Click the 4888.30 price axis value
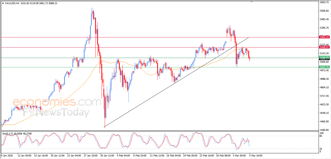Screen dimensions: 331x159 (325, 79)
